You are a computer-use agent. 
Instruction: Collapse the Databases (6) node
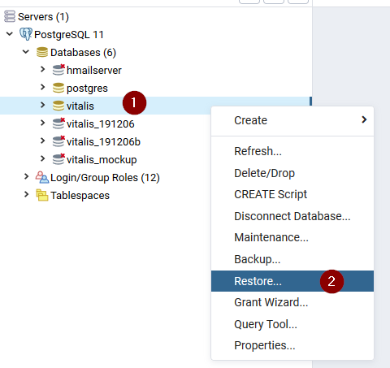pyautogui.click(x=26, y=52)
